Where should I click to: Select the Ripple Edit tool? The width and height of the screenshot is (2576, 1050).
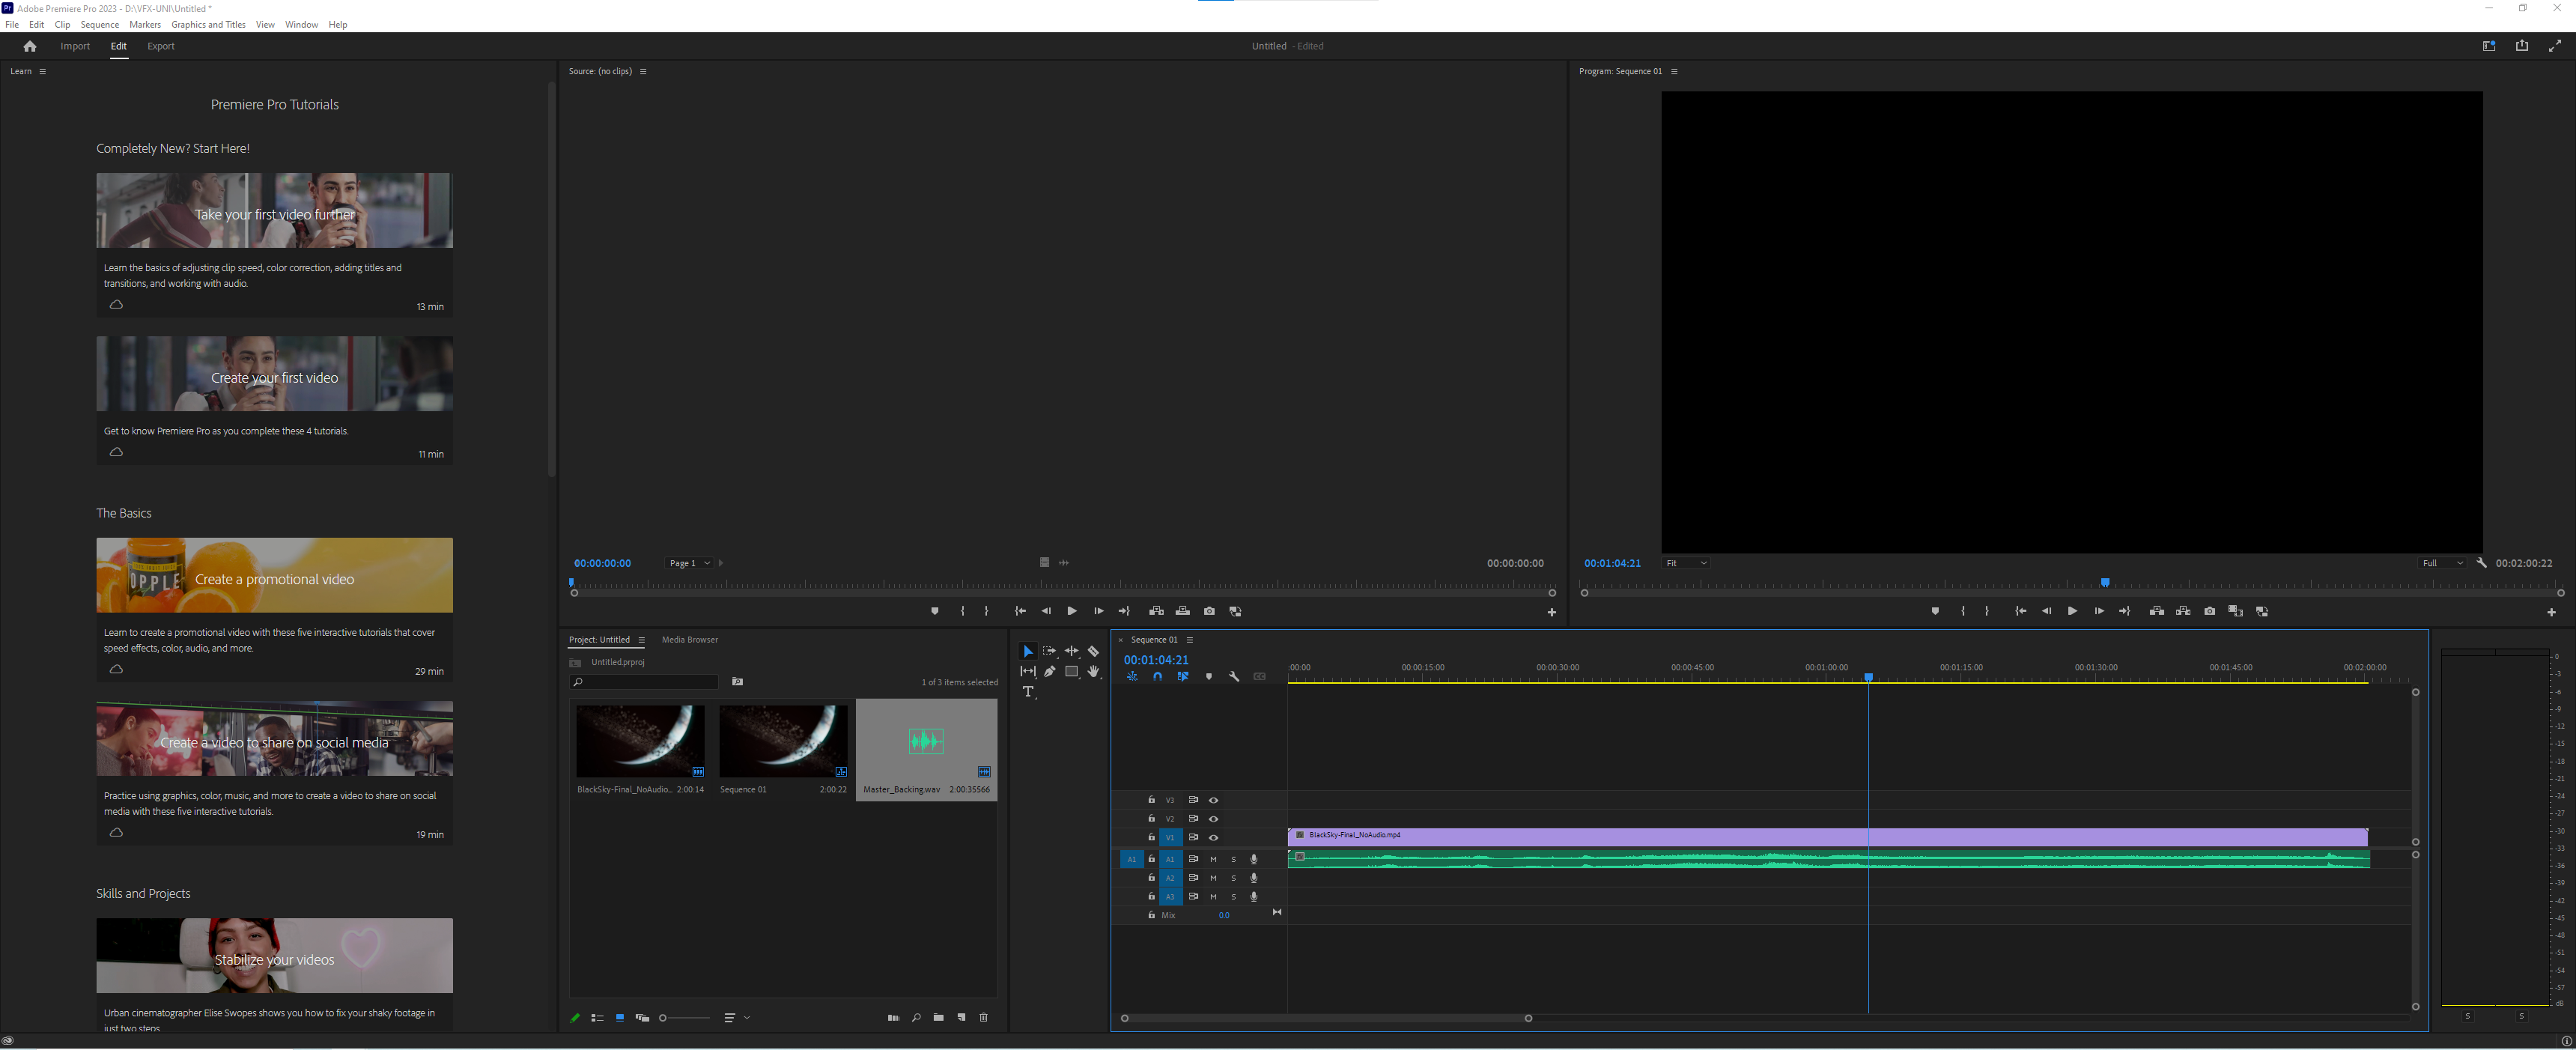pos(1071,651)
